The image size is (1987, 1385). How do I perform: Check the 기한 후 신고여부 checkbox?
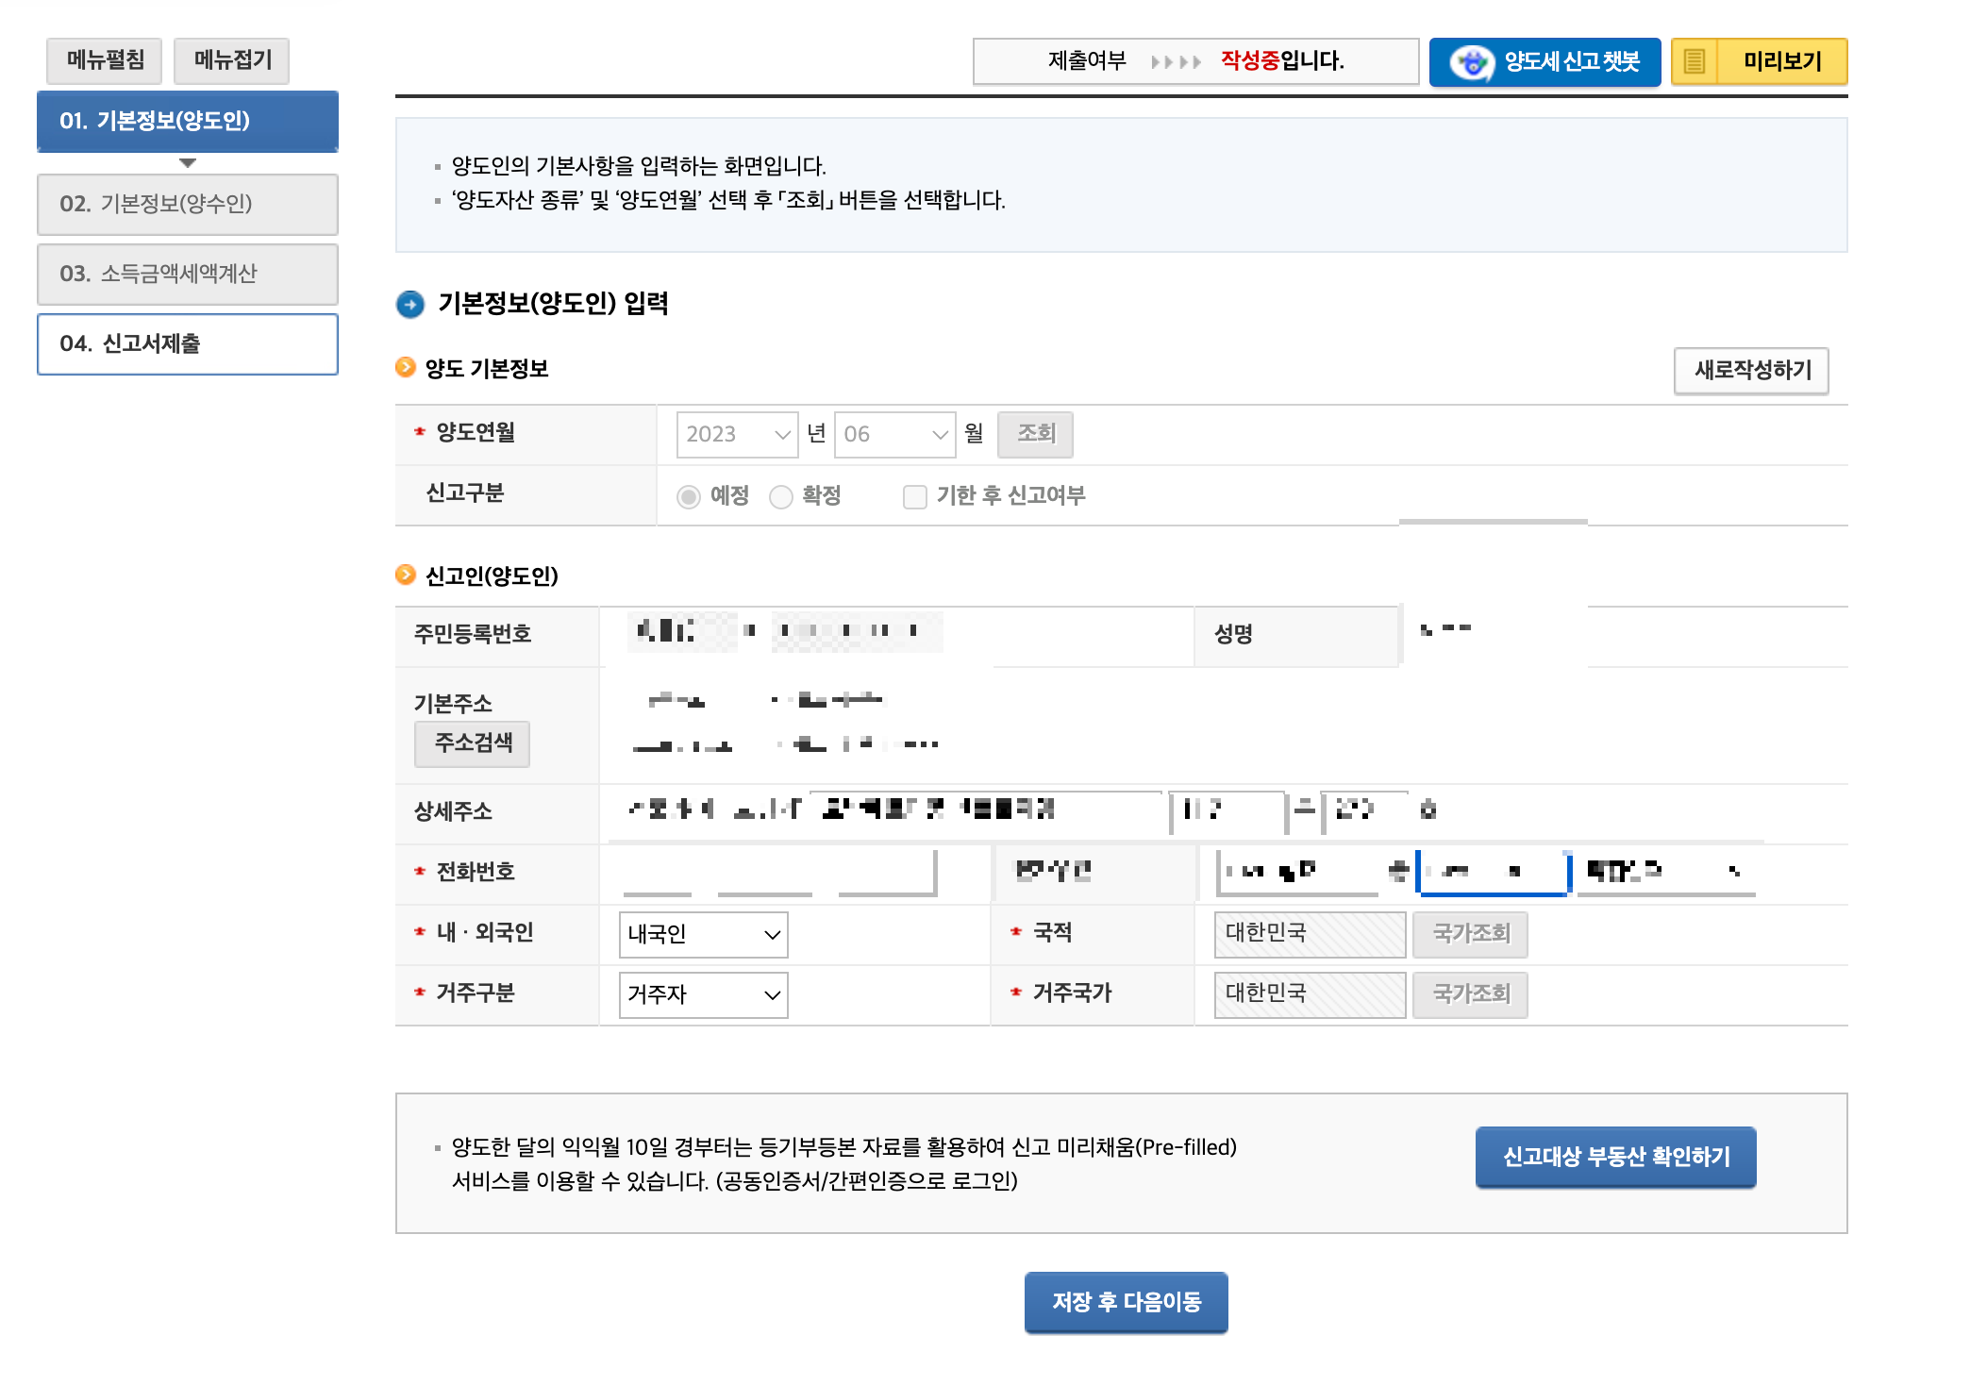914,496
